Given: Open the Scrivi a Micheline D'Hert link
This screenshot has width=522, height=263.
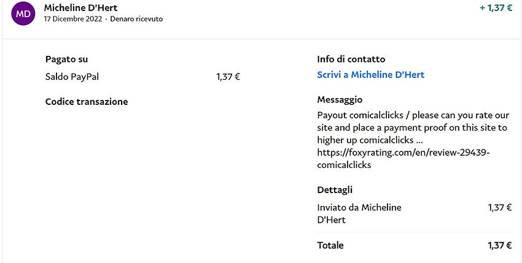Looking at the screenshot, I should 370,75.
